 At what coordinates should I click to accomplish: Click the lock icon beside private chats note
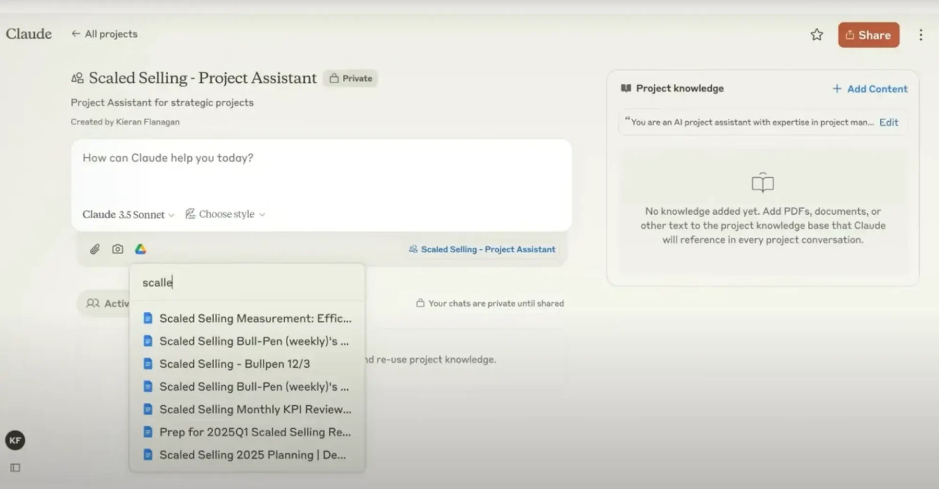pos(420,303)
